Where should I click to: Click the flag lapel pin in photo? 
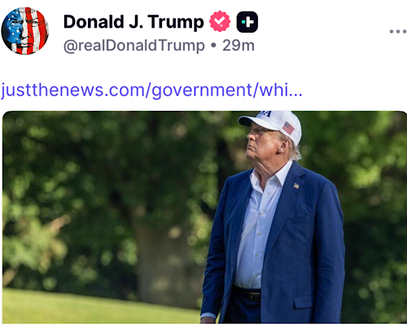296,186
